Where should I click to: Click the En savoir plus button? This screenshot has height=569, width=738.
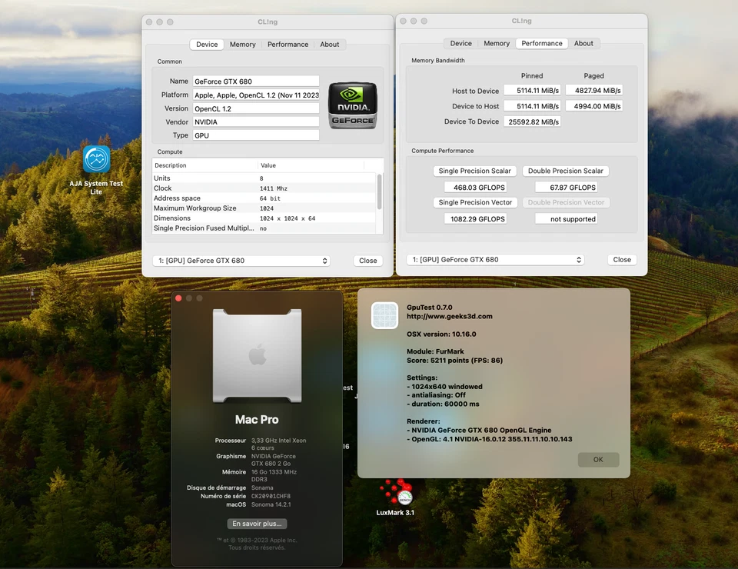[x=257, y=523]
